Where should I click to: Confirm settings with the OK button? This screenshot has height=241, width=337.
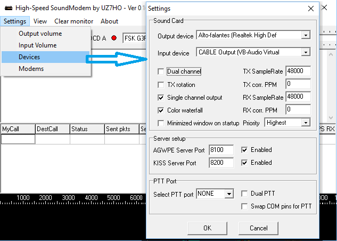click(x=207, y=228)
